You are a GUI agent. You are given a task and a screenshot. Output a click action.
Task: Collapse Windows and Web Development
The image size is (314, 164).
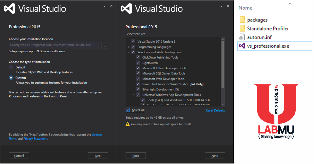click(x=128, y=52)
